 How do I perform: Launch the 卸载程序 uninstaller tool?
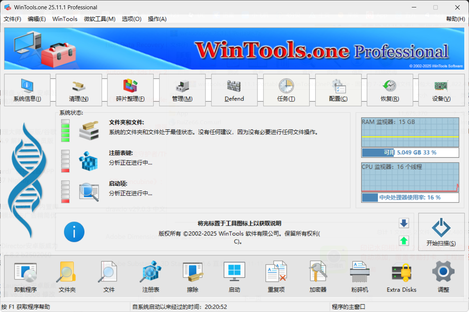click(25, 277)
